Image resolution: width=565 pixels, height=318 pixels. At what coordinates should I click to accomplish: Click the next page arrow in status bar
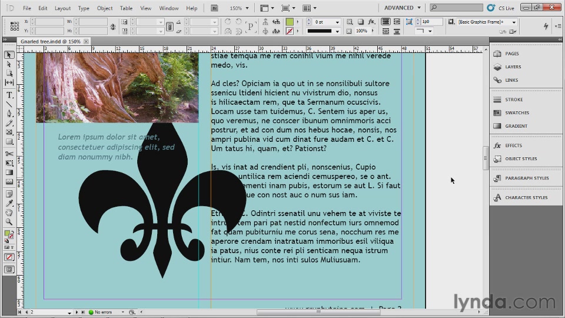[77, 312]
